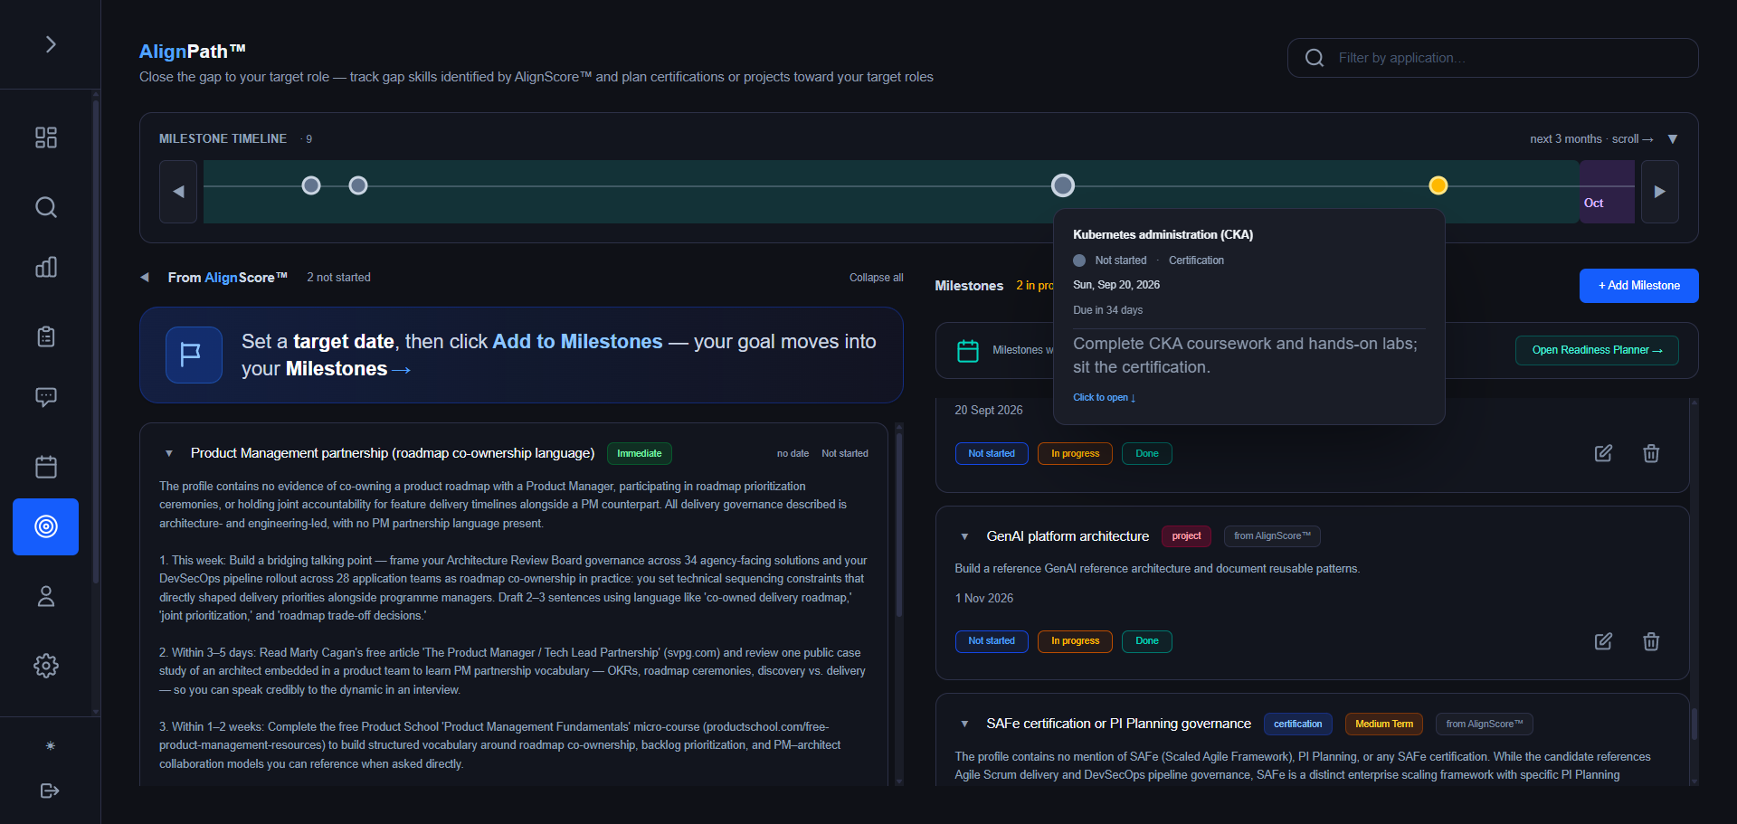
Task: Click the logout icon at sidebar bottom
Action: pyautogui.click(x=50, y=791)
